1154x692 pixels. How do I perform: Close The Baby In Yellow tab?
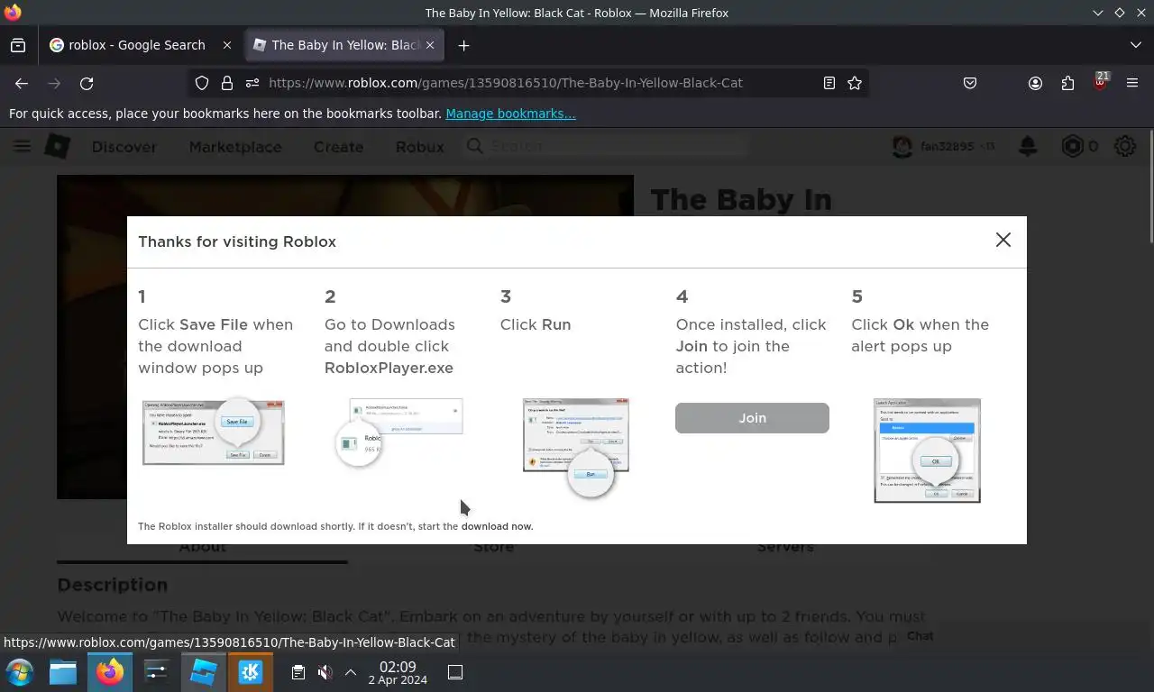point(430,45)
